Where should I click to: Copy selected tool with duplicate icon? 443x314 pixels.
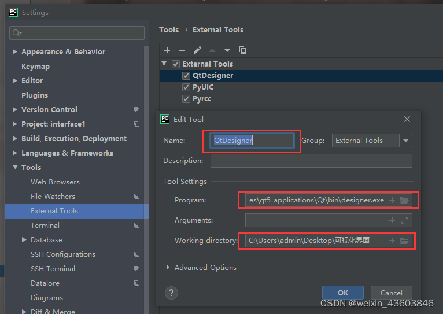(x=242, y=50)
